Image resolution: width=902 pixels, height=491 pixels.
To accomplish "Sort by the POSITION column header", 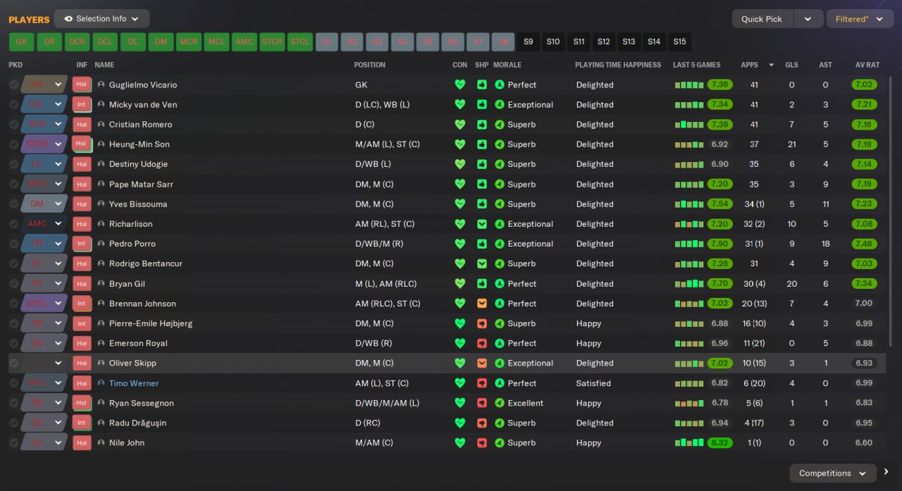I will coord(370,65).
